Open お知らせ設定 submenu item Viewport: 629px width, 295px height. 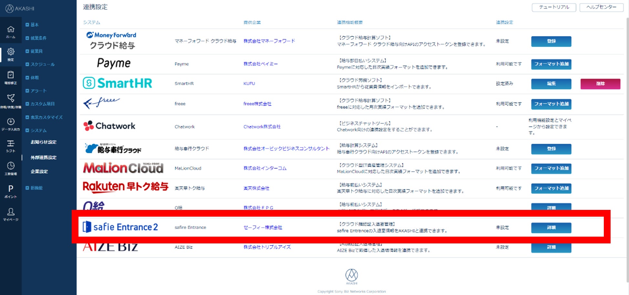pyautogui.click(x=44, y=142)
